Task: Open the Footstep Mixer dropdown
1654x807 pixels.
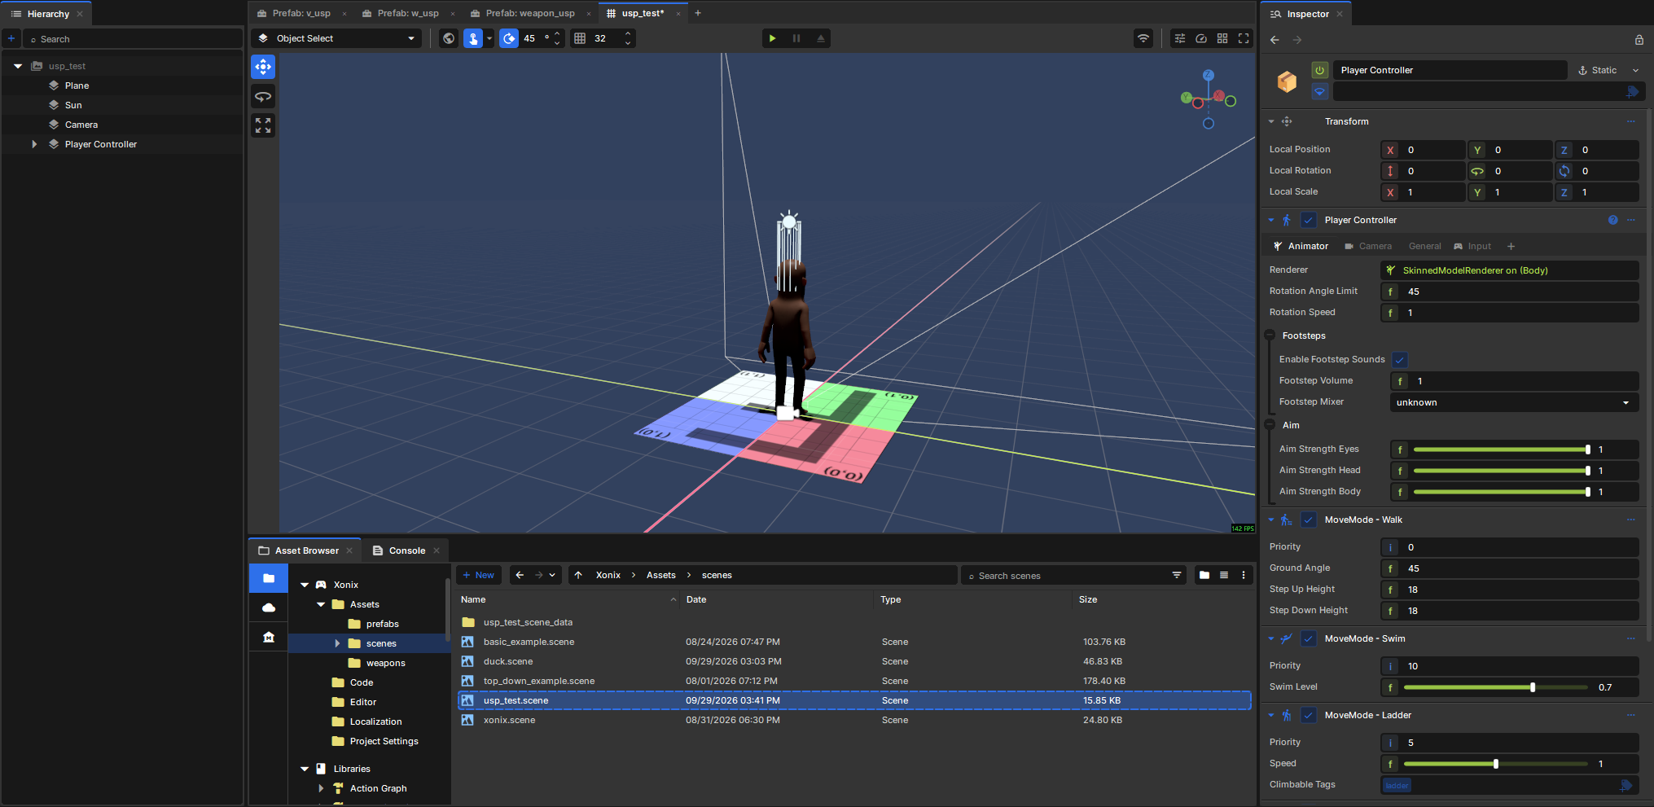Action: 1513,402
